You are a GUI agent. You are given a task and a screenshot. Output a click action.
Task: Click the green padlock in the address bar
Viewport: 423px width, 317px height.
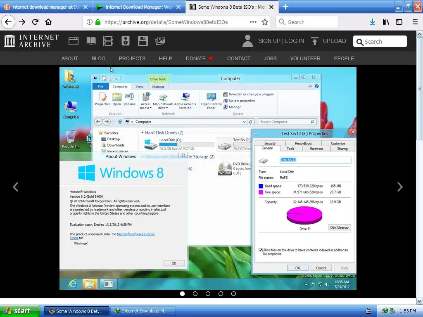point(98,22)
